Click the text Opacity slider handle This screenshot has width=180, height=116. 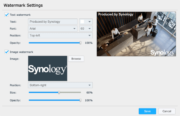coord(80,43)
